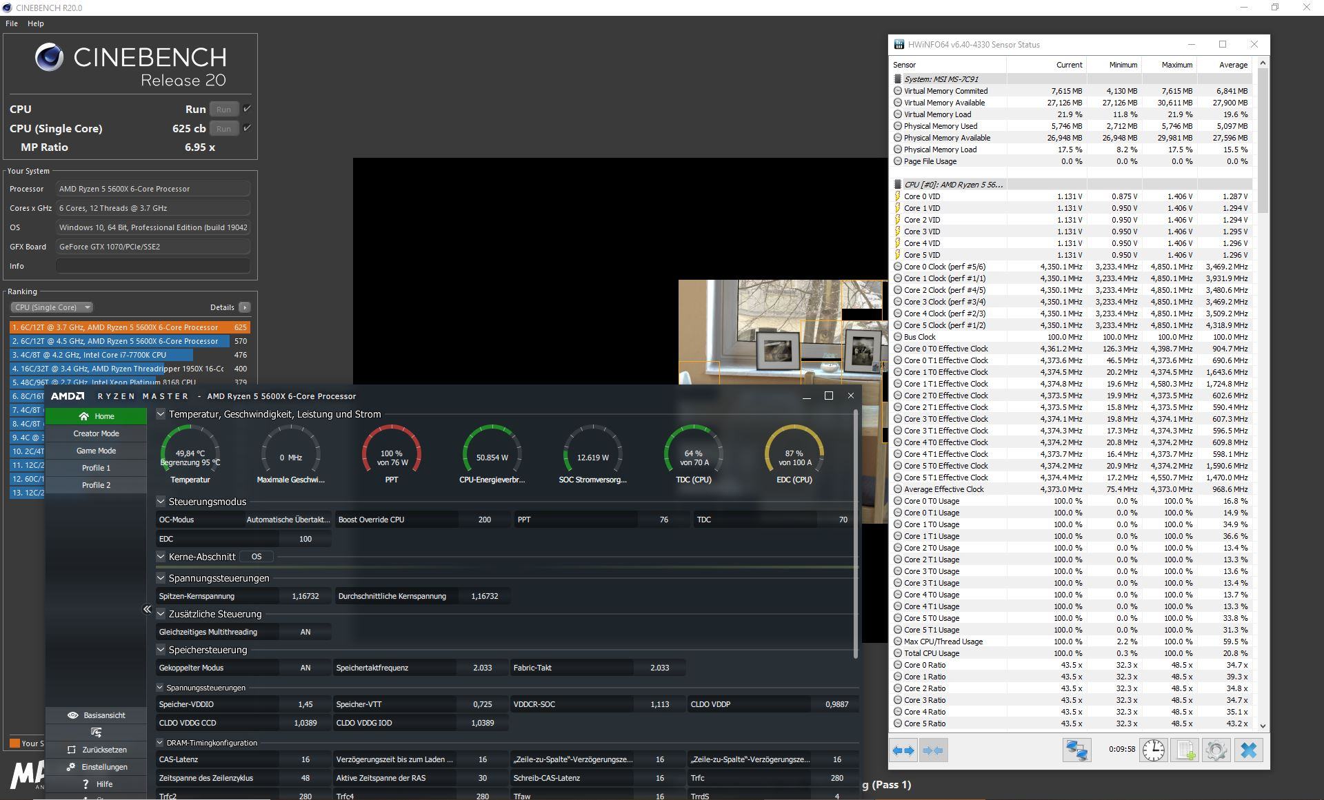Click the HWiNFO sensor list vertical scrollbar
Screen dimensions: 1324x800
1263,141
